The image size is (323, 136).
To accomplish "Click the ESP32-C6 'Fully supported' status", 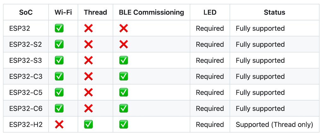I will click(x=260, y=109).
